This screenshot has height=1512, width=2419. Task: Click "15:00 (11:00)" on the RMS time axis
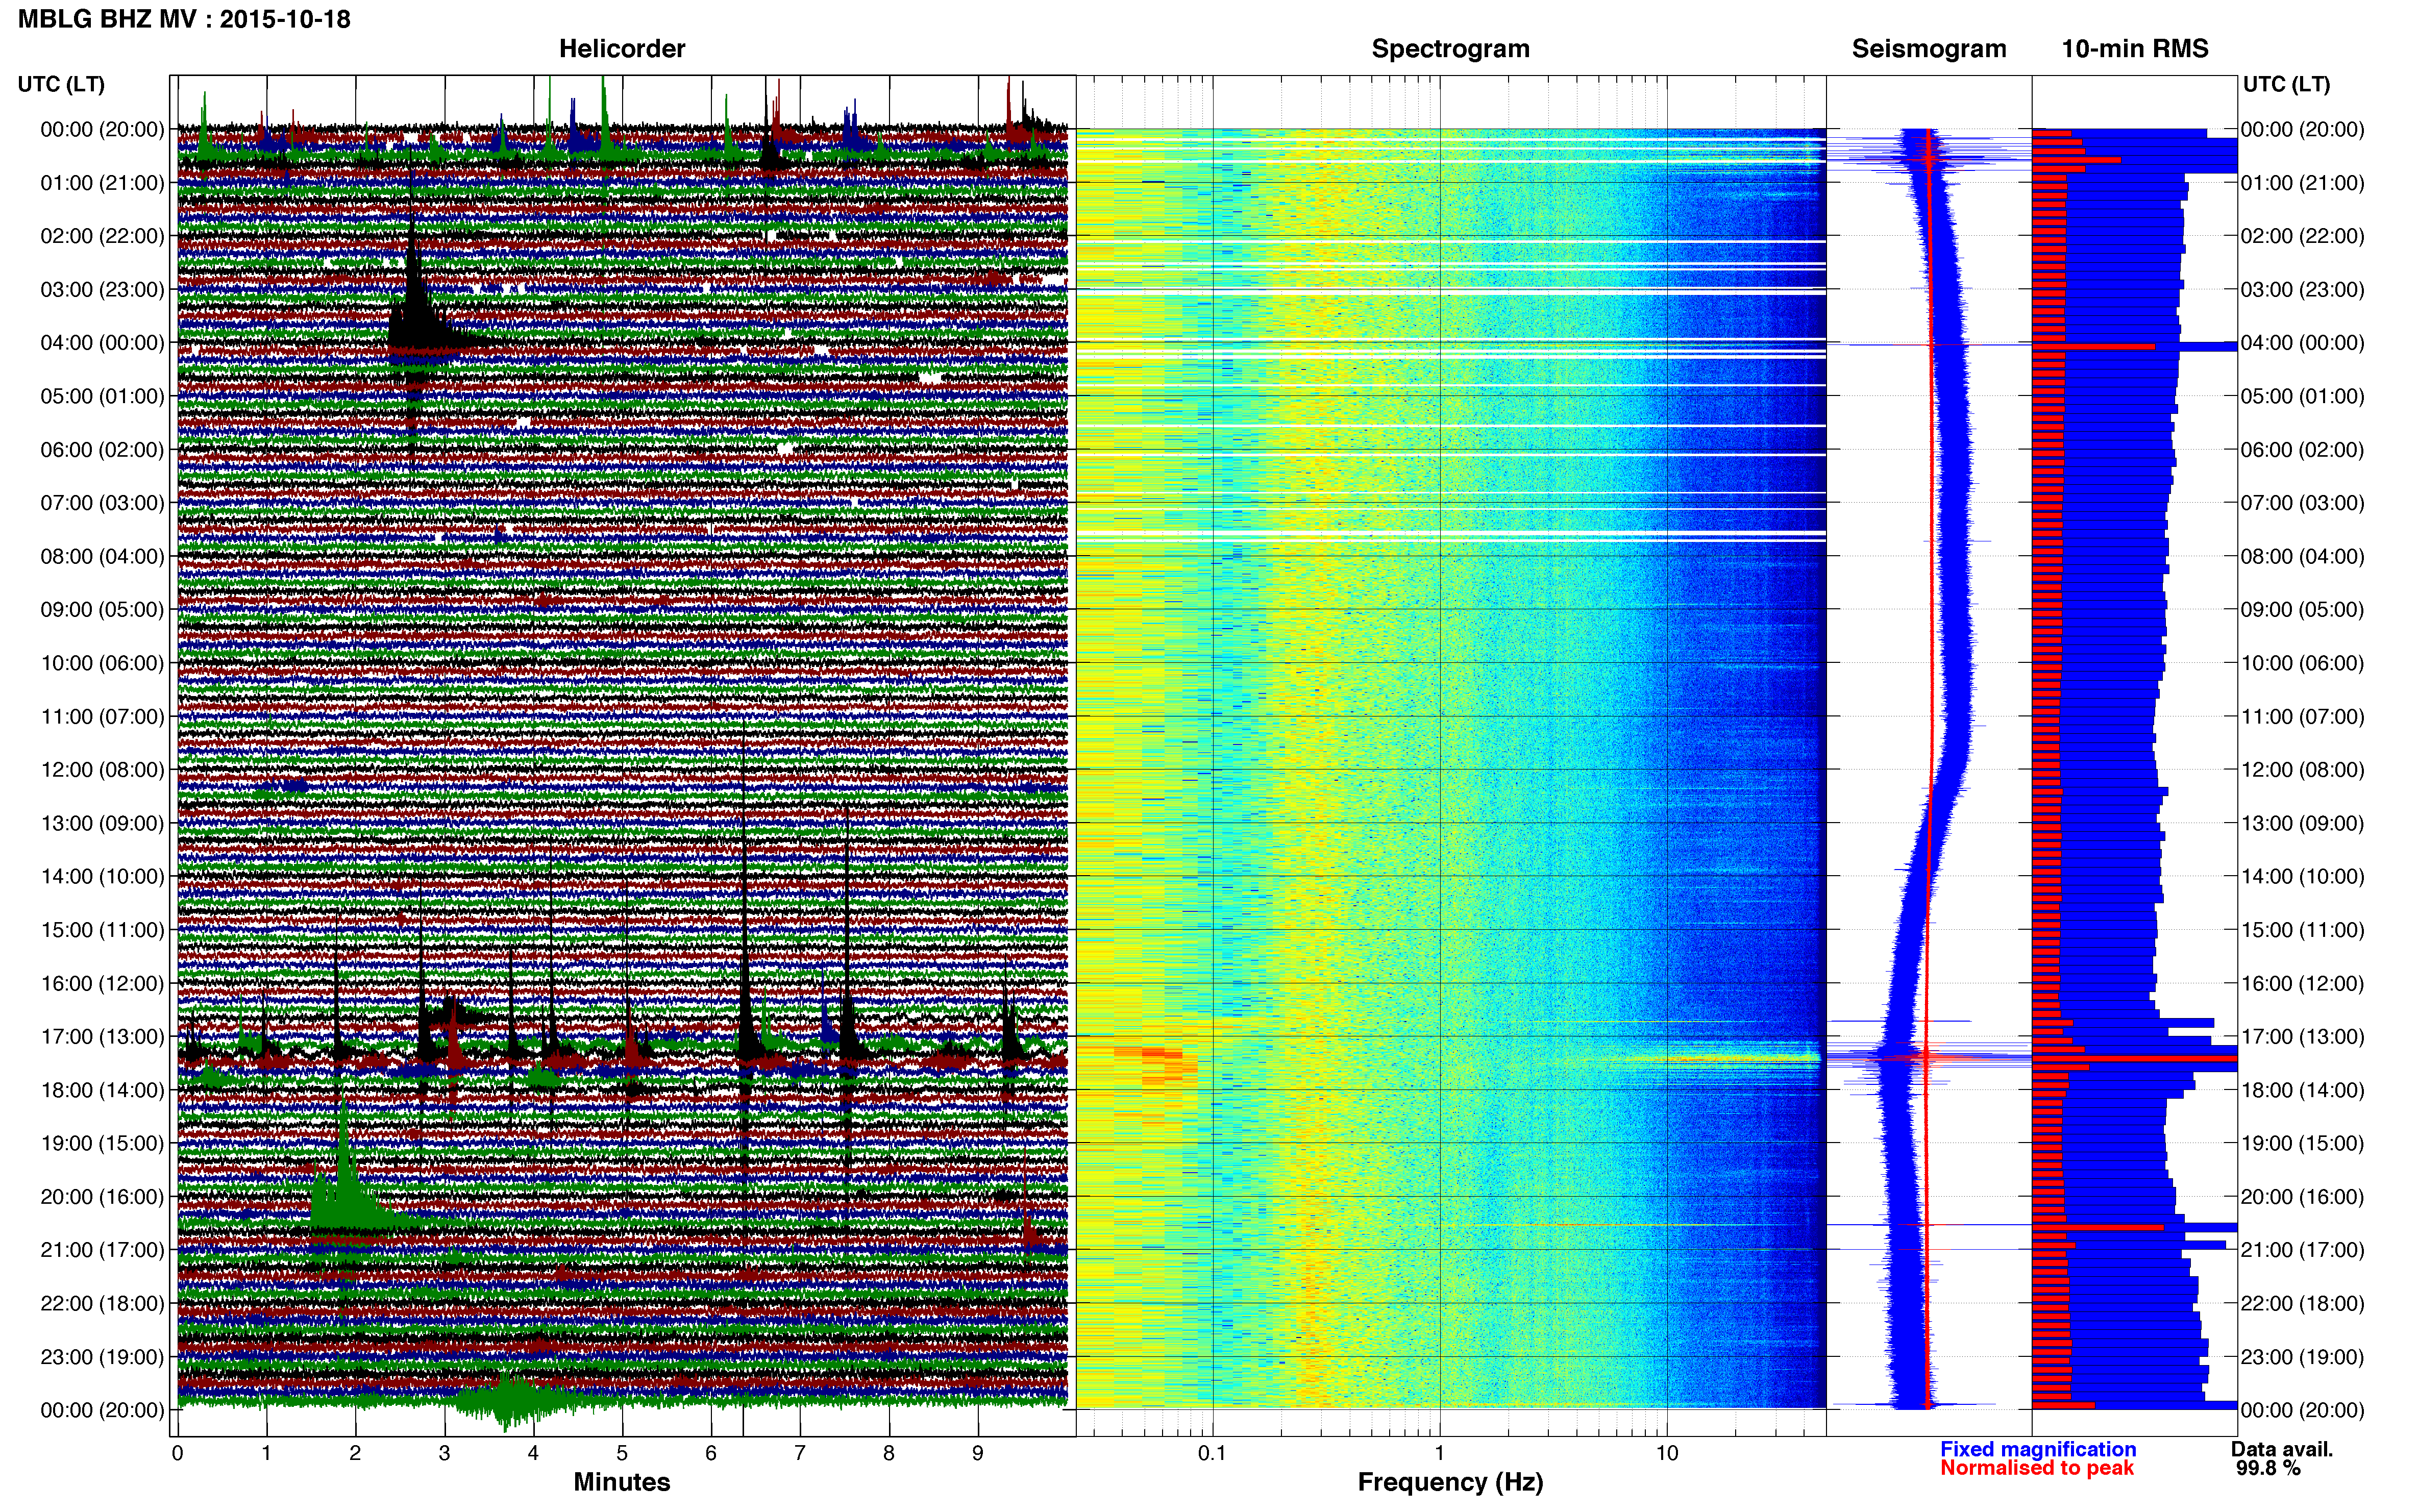pos(2302,930)
